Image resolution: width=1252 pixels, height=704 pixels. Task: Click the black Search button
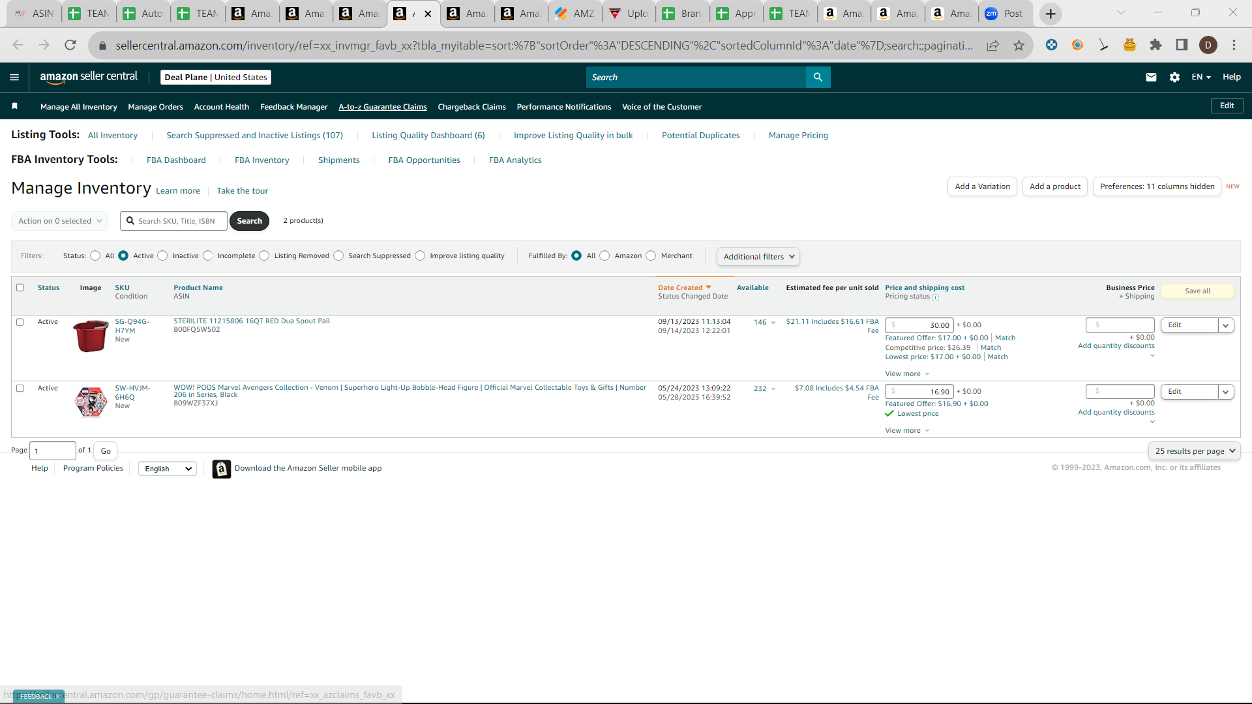click(250, 221)
